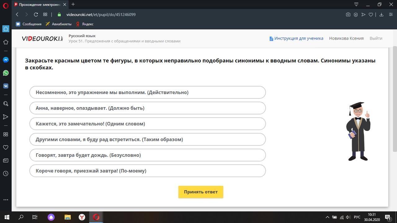Open Facebook Messenger in Opera sidebar

point(6,60)
